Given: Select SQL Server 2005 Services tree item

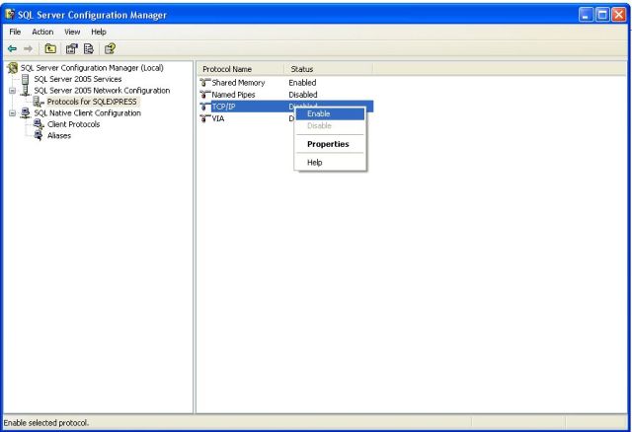Looking at the screenshot, I should pos(78,79).
